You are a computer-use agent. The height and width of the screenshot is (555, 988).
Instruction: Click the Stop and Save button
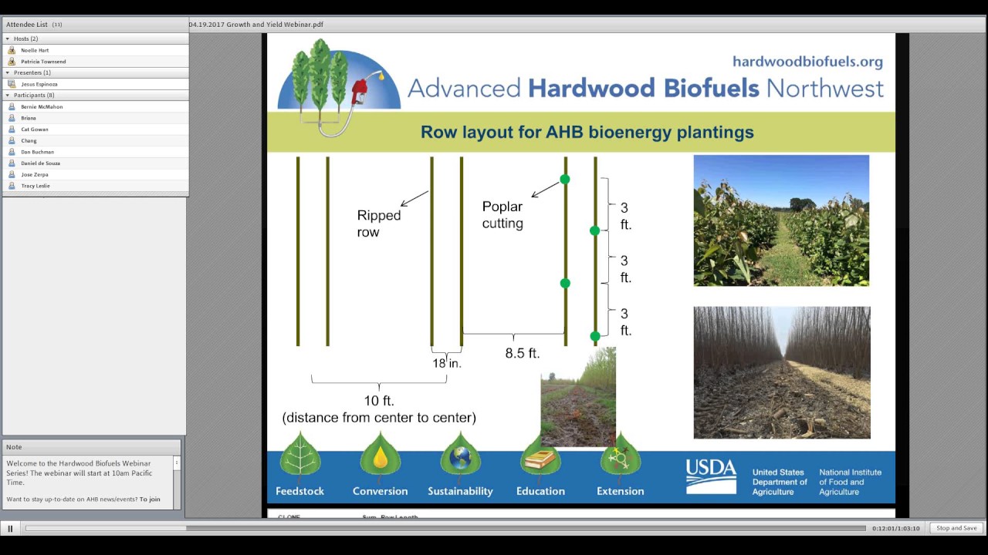point(957,528)
